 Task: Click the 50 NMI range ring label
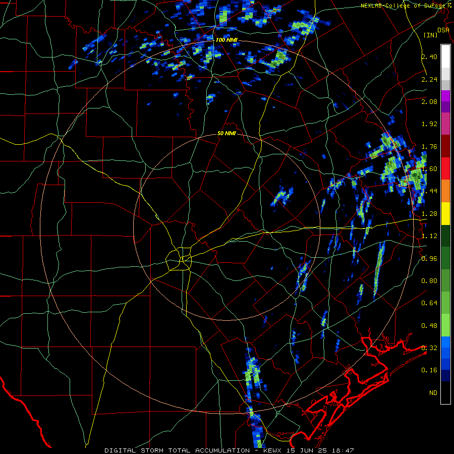pyautogui.click(x=226, y=133)
